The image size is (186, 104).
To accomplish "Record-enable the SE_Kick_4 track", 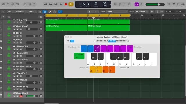I will pyautogui.click(x=21, y=43).
